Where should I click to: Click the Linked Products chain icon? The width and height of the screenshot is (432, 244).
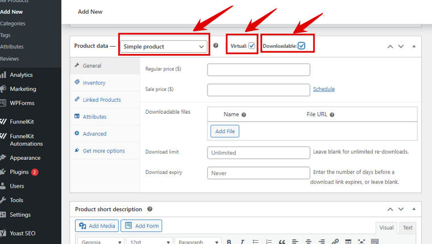[77, 100]
